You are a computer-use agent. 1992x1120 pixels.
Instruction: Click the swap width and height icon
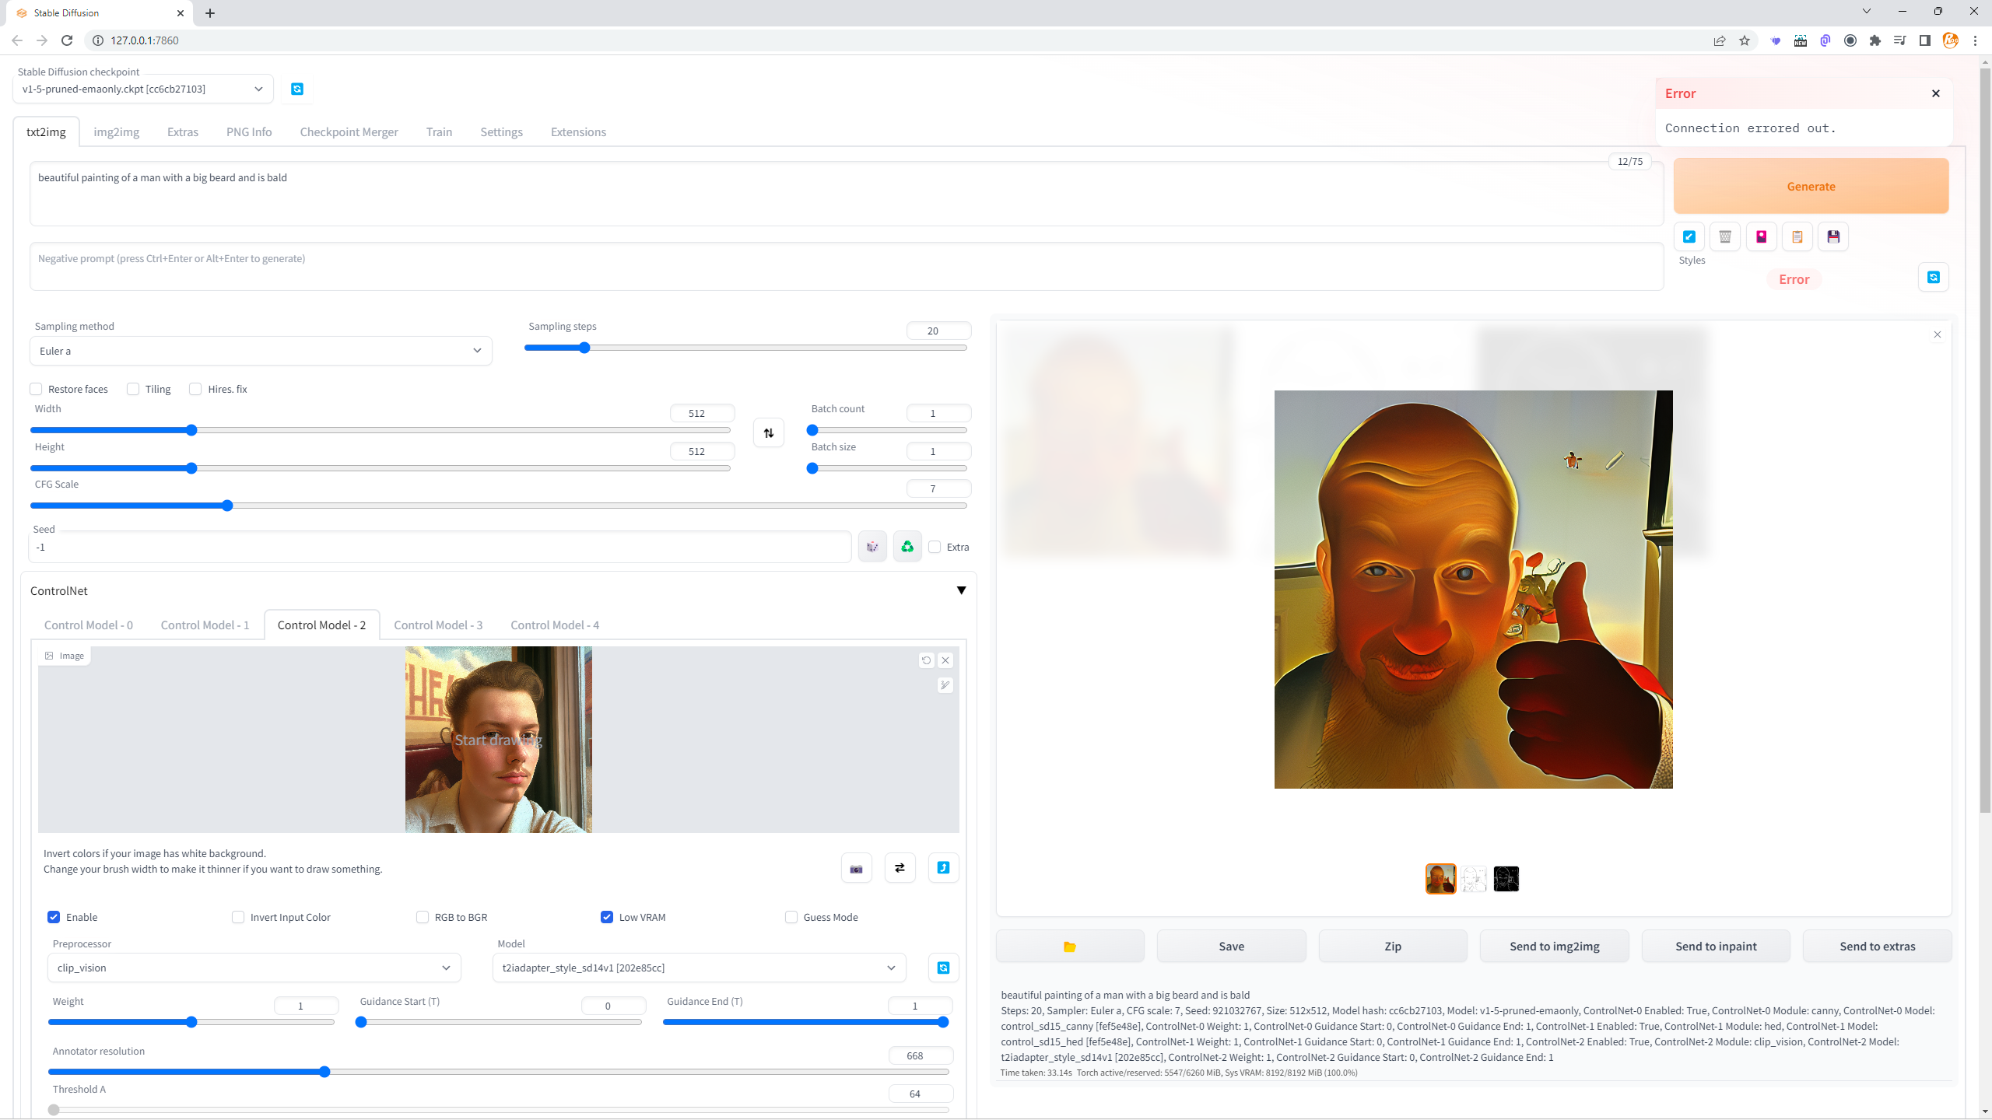click(769, 433)
